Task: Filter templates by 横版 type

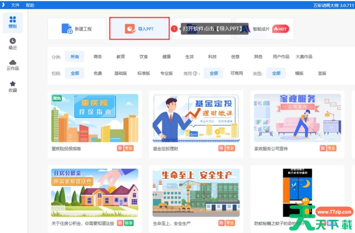Action: (x=299, y=73)
